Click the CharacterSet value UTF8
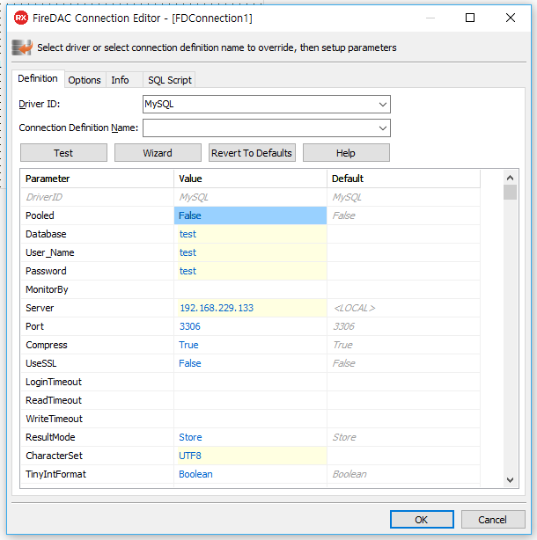This screenshot has height=540, width=537. pyautogui.click(x=250, y=456)
